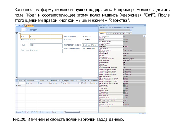Image resolution: width=180 pixels, height=135 pixels.
Task: Open the Код column filter dropdown
Action: tap(24, 80)
